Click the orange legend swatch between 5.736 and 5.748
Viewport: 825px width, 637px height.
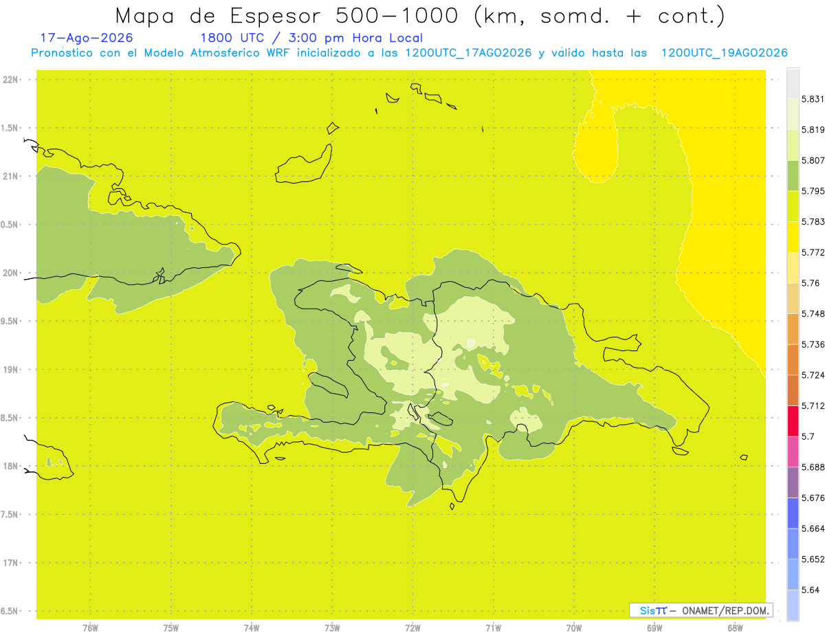(793, 328)
